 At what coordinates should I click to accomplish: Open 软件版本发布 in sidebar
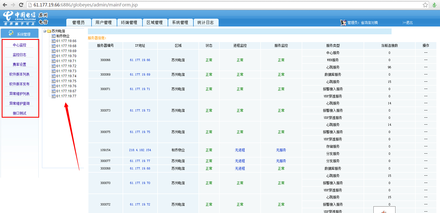pos(19,84)
